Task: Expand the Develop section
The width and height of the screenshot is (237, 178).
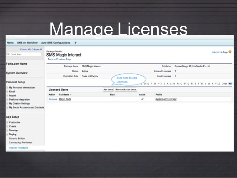Action: 7,130
